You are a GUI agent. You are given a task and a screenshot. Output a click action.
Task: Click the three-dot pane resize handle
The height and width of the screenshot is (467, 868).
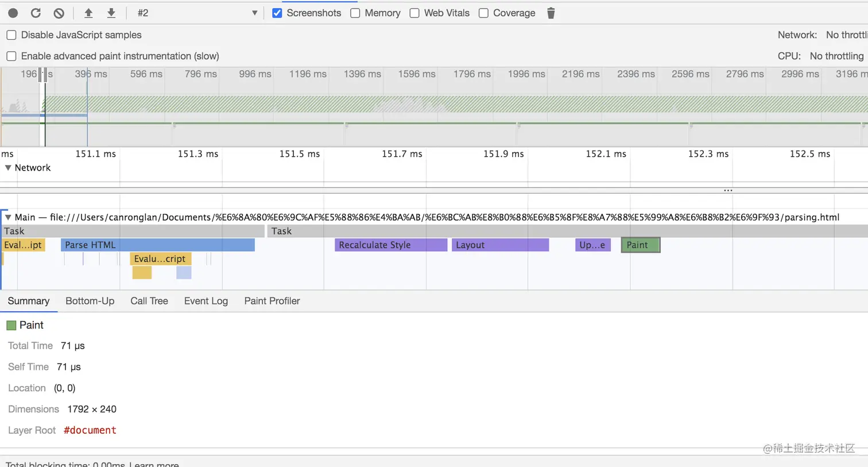[x=728, y=190]
